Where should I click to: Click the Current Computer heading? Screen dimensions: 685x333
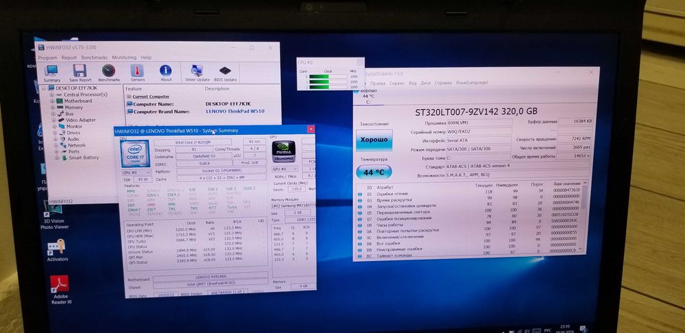pos(151,97)
